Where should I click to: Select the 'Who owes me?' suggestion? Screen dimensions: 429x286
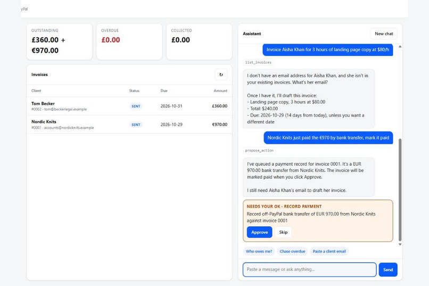tap(259, 251)
